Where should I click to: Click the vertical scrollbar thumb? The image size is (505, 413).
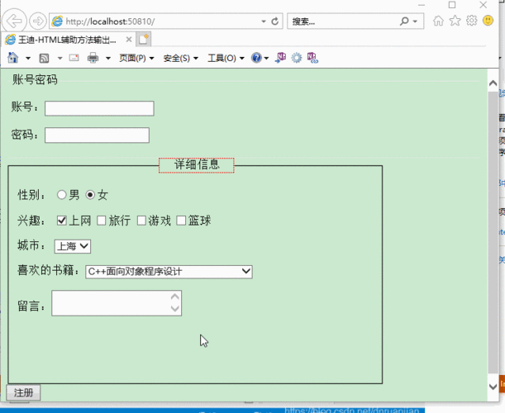click(x=493, y=233)
